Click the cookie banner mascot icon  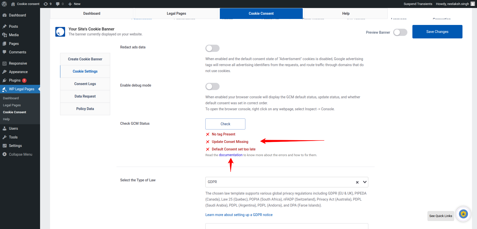(60, 32)
